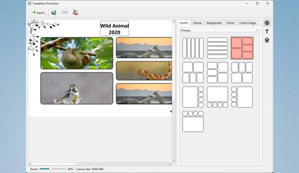Select large-top with four small bottom layout

(x=217, y=97)
